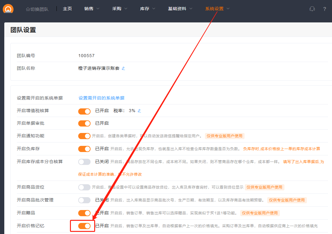Expand the 销售 dropdown menu
The image size is (332, 234).
[x=92, y=9]
